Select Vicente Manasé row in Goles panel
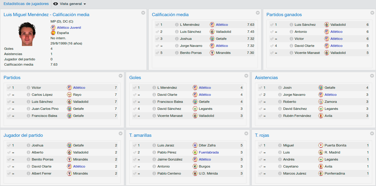376x186 pixels. 188,116
